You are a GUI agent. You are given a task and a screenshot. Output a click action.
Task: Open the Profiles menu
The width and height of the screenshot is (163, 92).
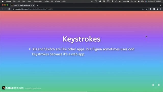click(46, 1)
